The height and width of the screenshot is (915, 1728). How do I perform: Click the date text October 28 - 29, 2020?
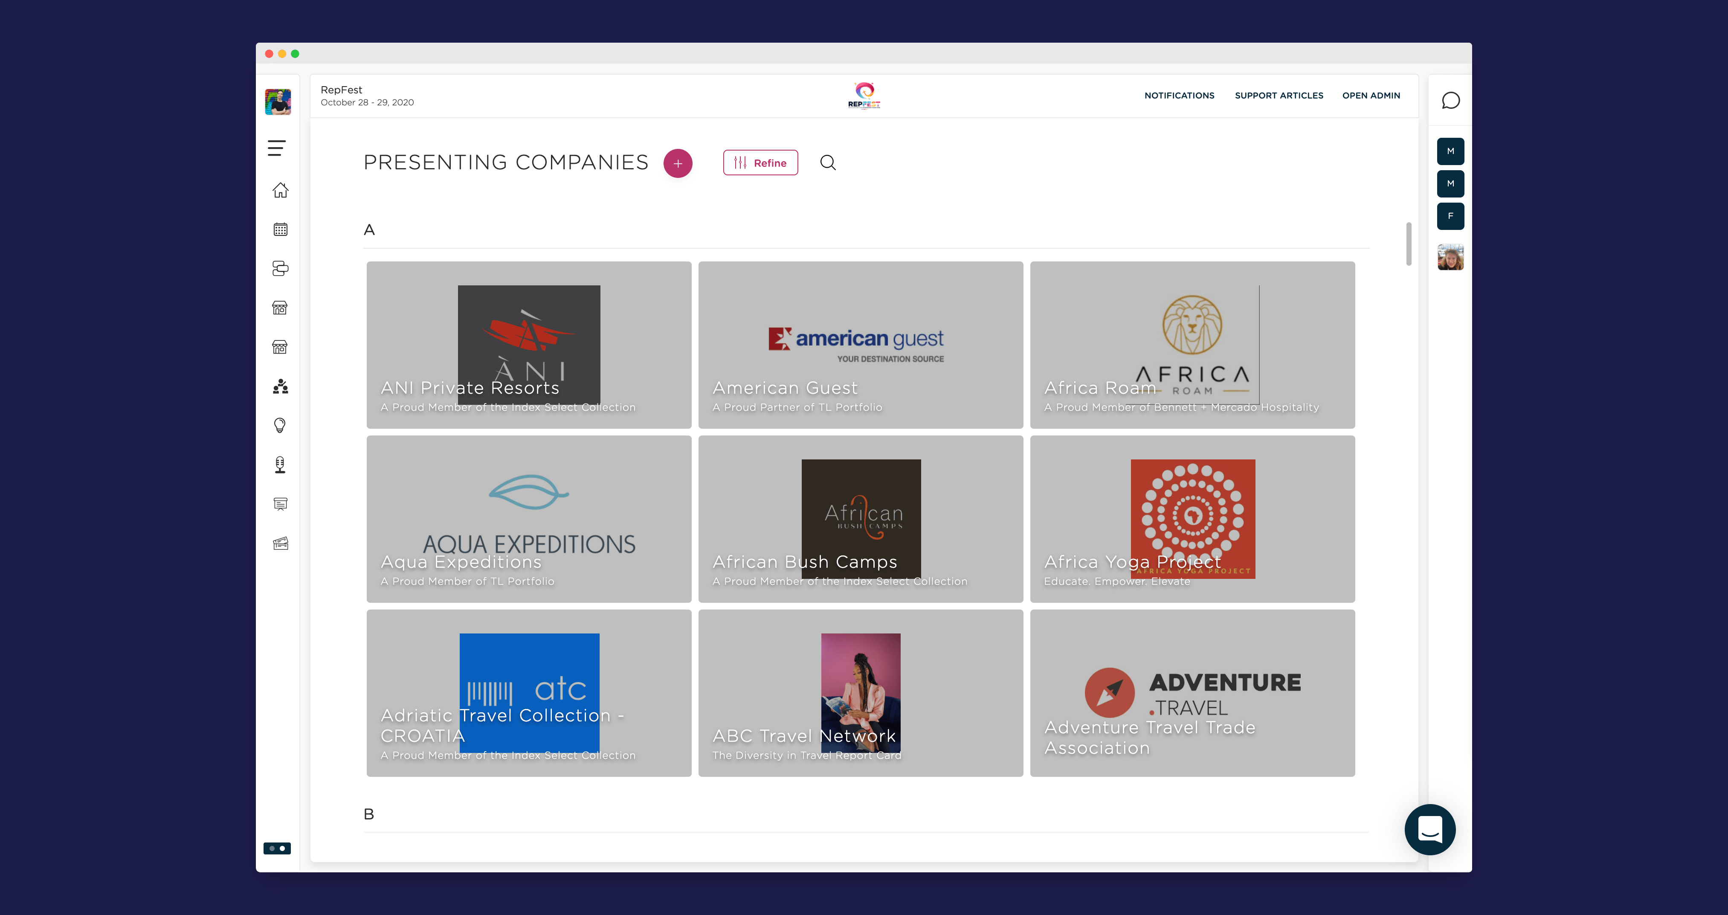(x=367, y=103)
